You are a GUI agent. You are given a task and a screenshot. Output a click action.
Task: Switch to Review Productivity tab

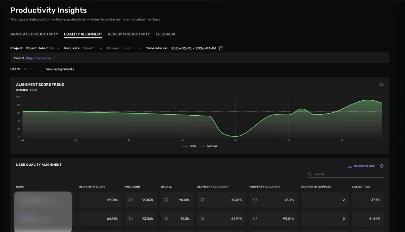point(129,34)
